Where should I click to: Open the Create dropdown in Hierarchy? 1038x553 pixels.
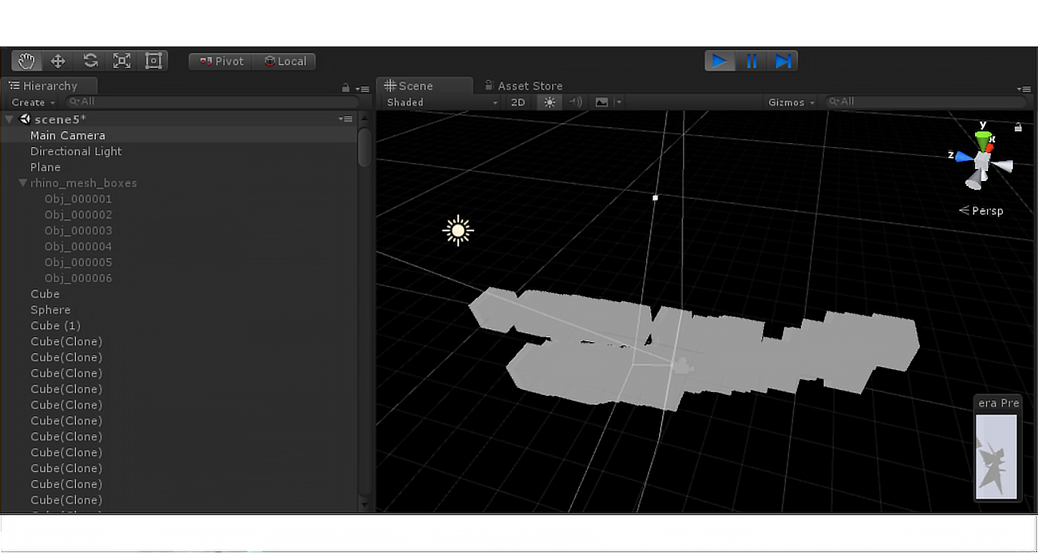(33, 102)
